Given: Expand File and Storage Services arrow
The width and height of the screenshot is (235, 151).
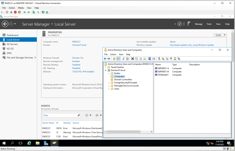Looking at the screenshot, I should point(35,57).
